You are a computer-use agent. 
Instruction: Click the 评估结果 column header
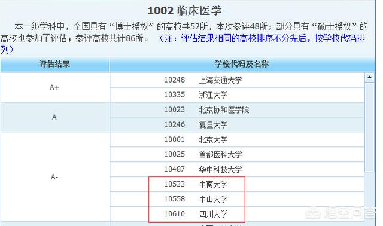pos(54,64)
